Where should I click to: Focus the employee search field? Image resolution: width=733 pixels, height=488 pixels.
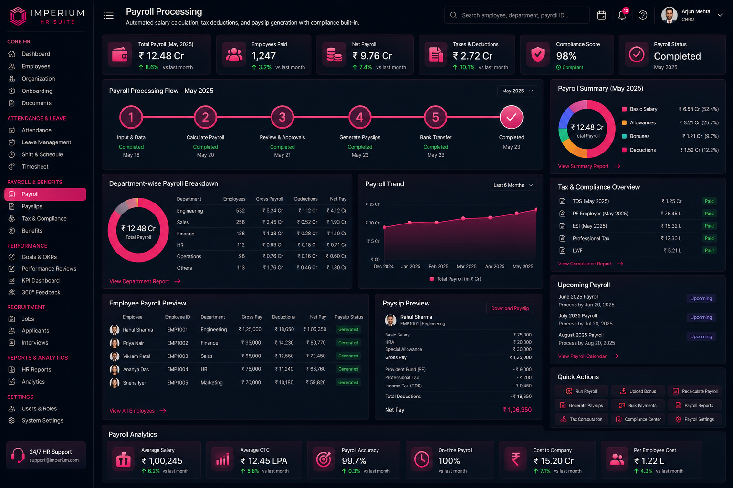pyautogui.click(x=517, y=15)
